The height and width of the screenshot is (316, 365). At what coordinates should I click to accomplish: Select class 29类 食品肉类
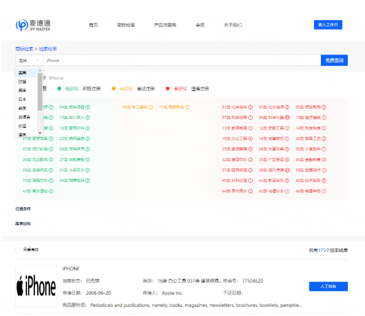[x=38, y=170]
